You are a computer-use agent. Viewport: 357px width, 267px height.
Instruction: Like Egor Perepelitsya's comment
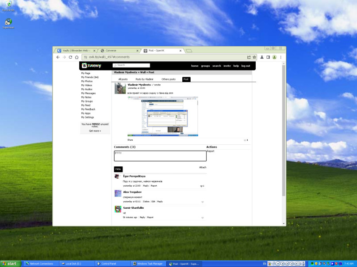[x=201, y=186]
